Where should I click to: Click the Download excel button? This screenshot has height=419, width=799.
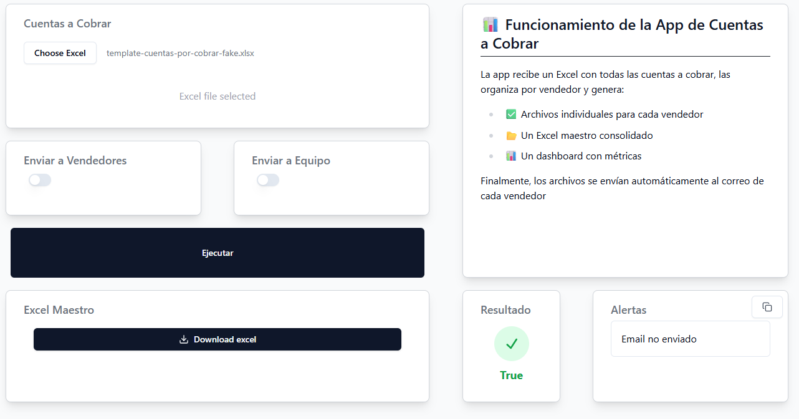(x=218, y=339)
